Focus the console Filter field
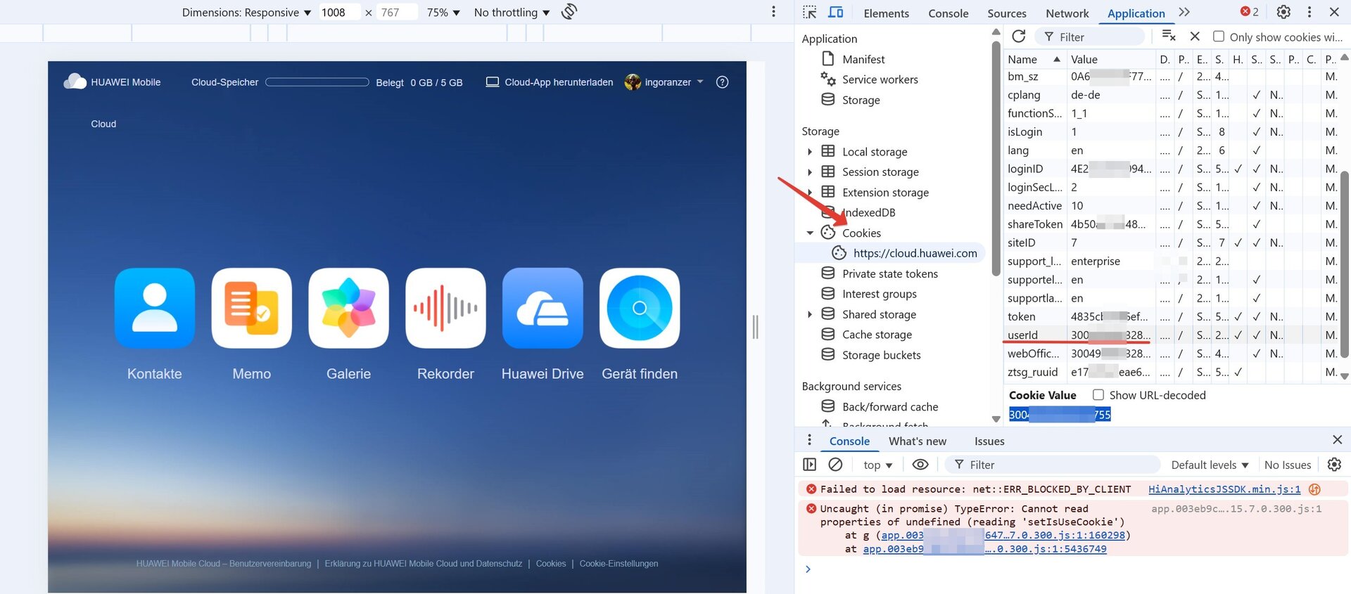This screenshot has width=1351, height=594. pyautogui.click(x=1052, y=465)
